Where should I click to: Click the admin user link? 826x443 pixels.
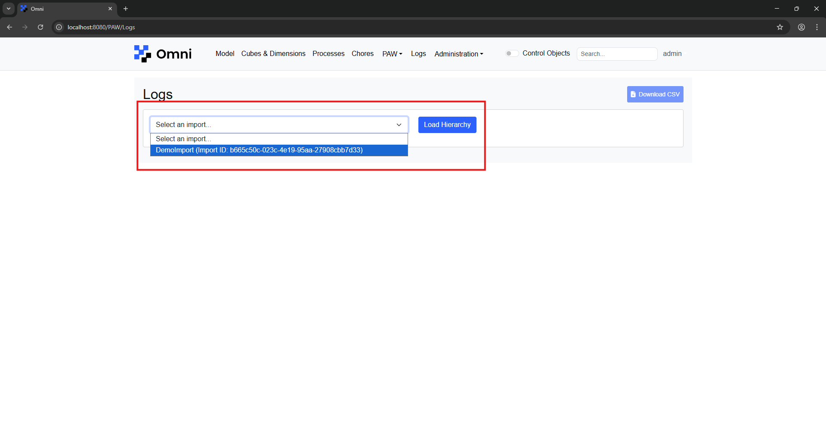point(672,54)
